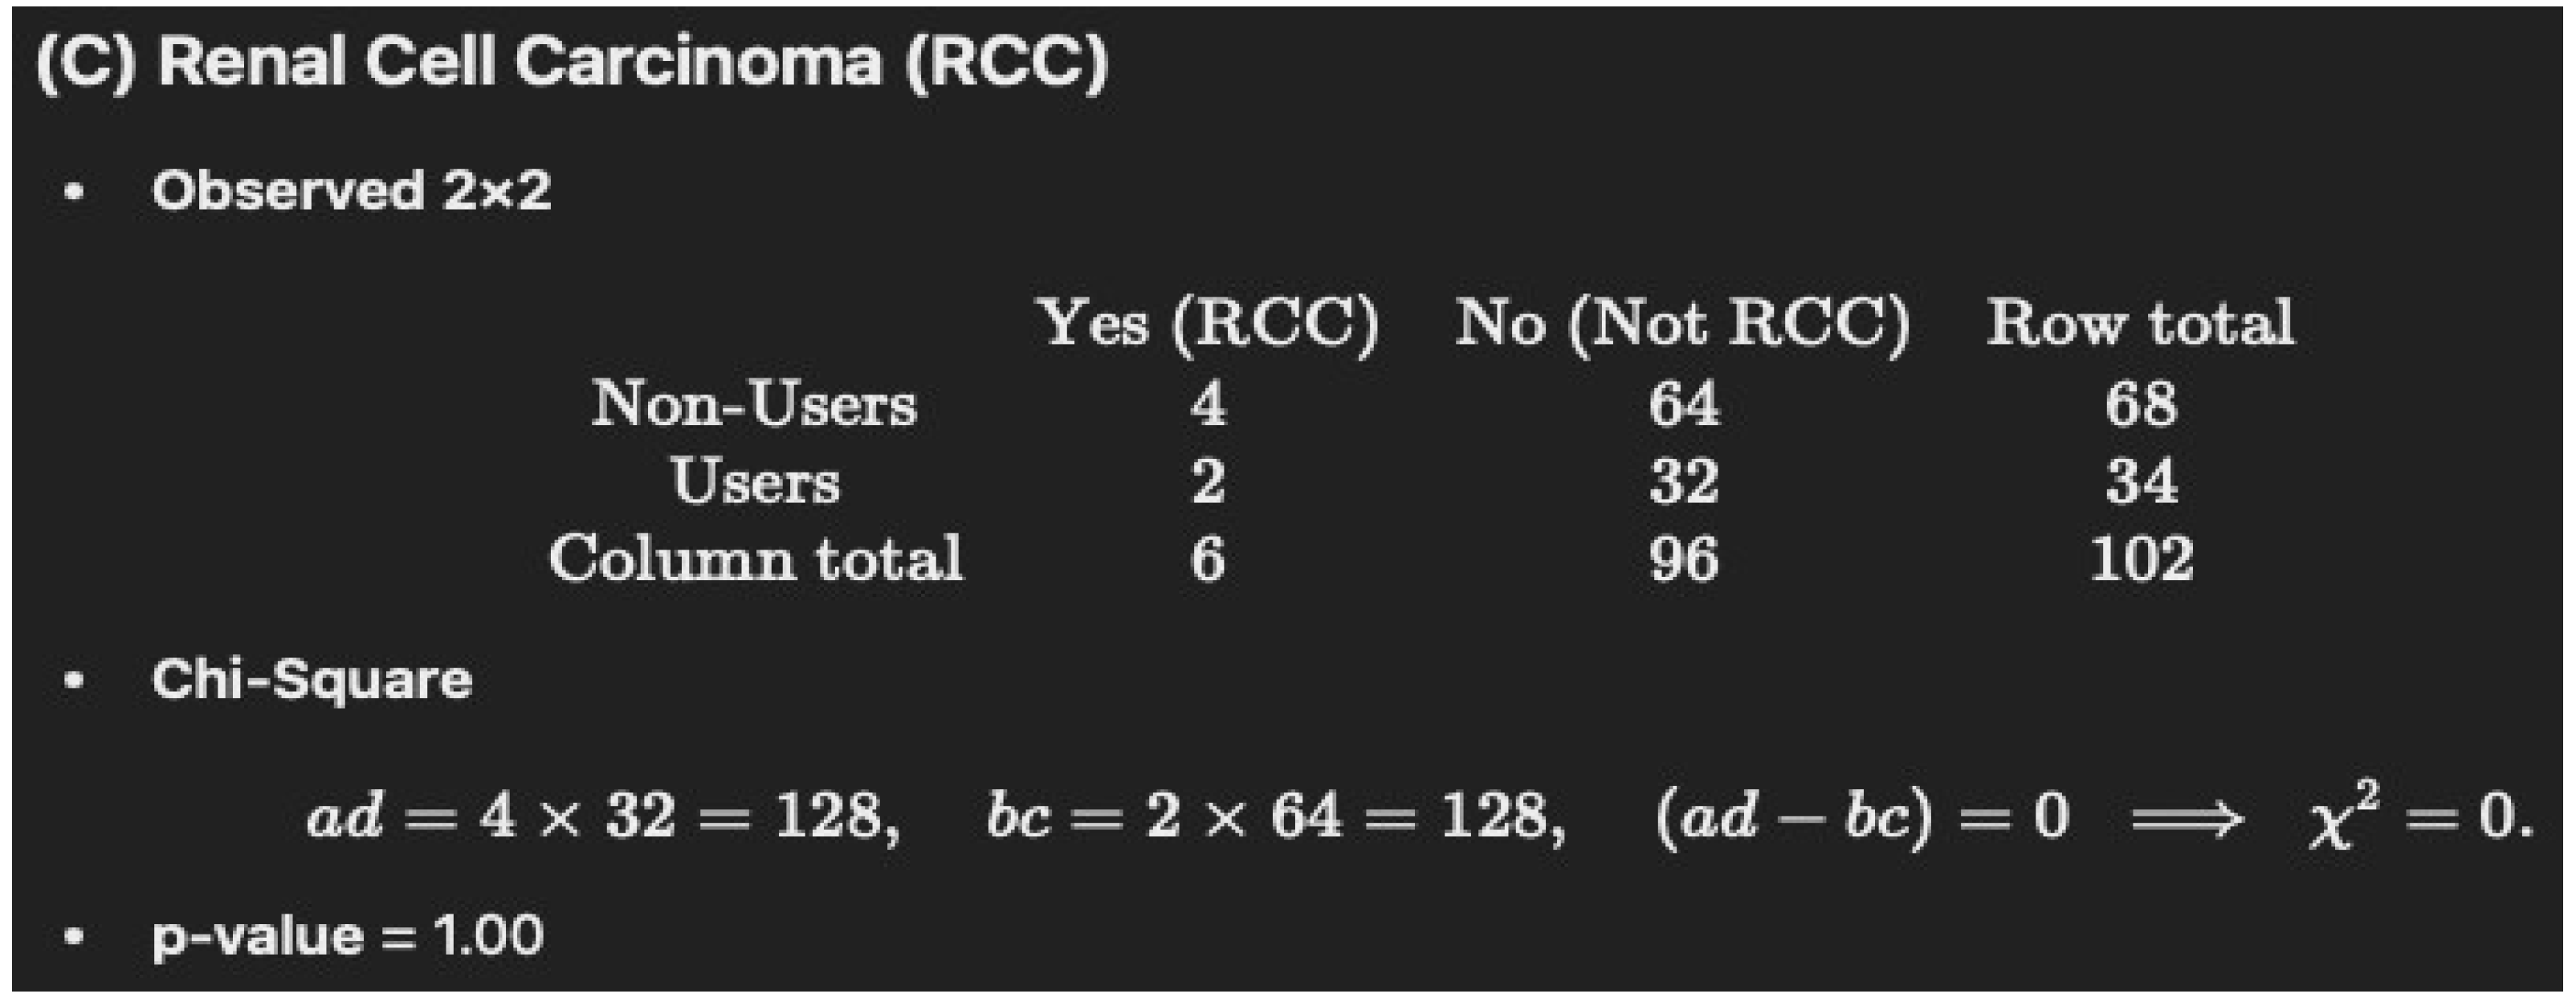Click the Users Yes cell value 2
Image resolution: width=2576 pixels, height=1006 pixels.
1208,481
